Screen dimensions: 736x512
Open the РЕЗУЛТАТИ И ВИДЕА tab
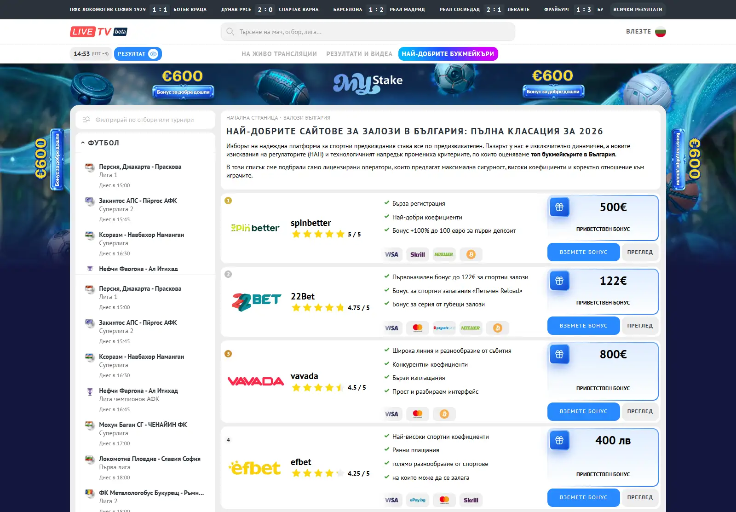(x=359, y=54)
